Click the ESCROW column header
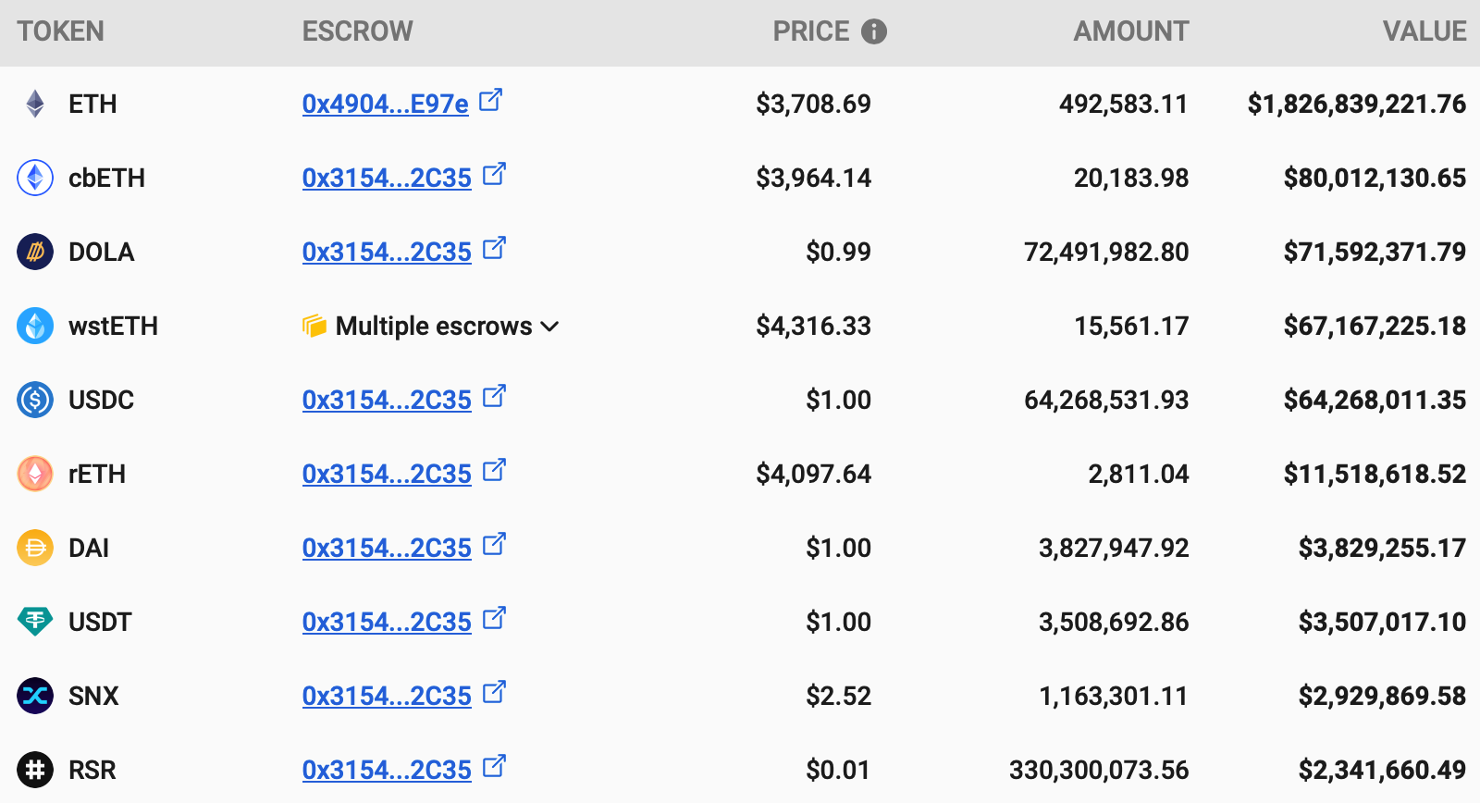The image size is (1480, 803). coord(358,31)
